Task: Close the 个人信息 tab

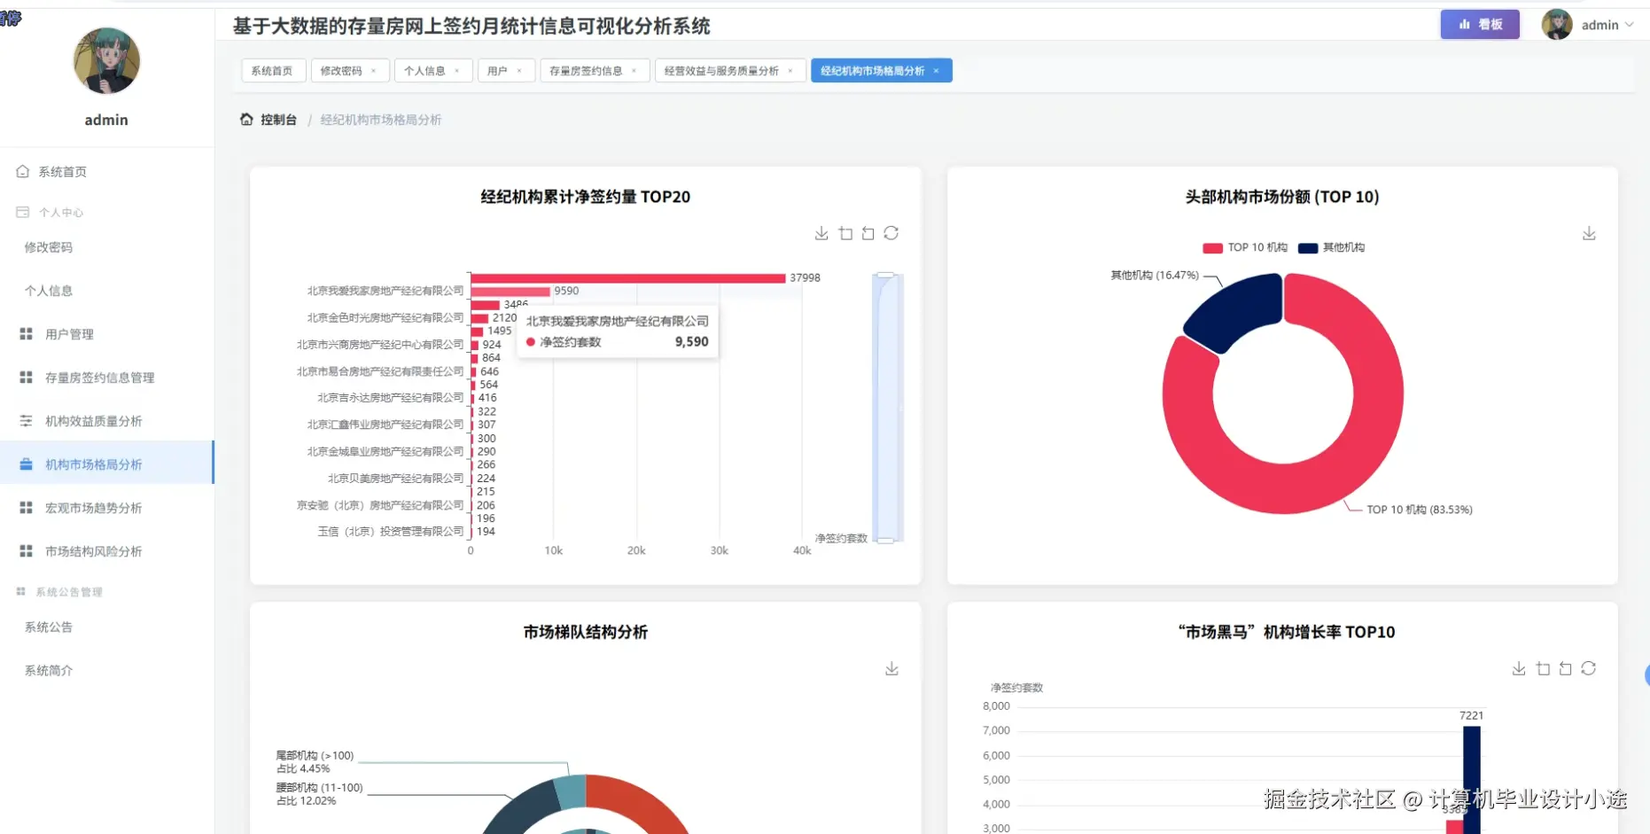Action: click(457, 71)
